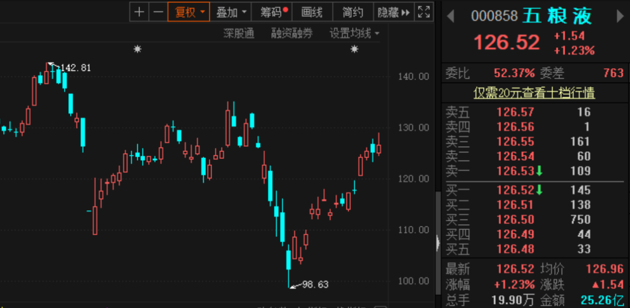
Task: Click the right star event marker on chart
Action: [x=355, y=49]
